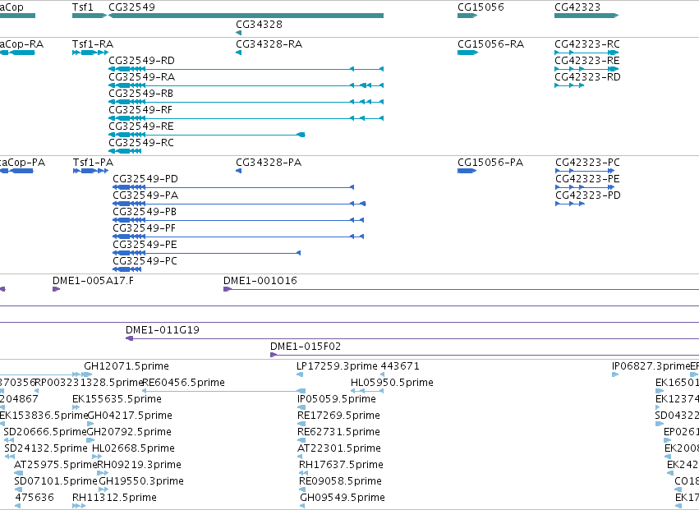Select the HL02668.5prime EST label
699x510 pixels.
[133, 448]
